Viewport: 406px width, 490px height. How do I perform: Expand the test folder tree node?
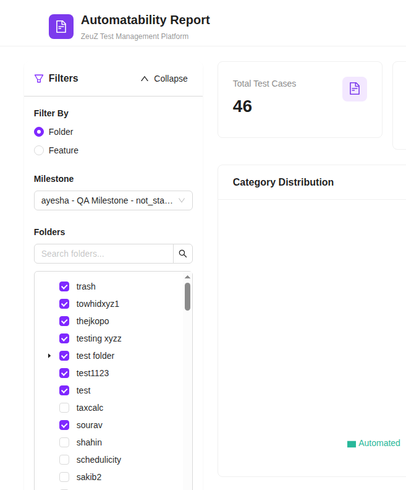(49, 356)
